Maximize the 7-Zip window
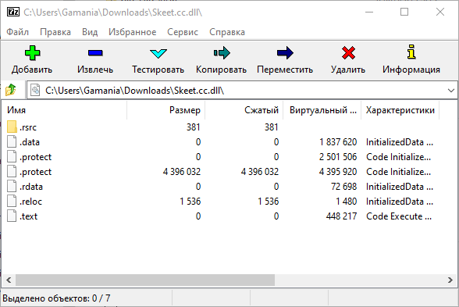 click(x=404, y=12)
